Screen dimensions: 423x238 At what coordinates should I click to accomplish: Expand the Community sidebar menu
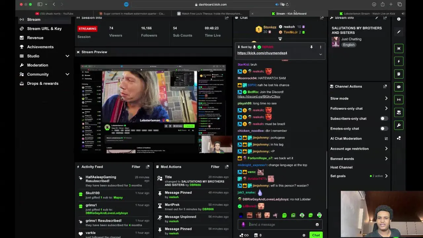pyautogui.click(x=67, y=74)
